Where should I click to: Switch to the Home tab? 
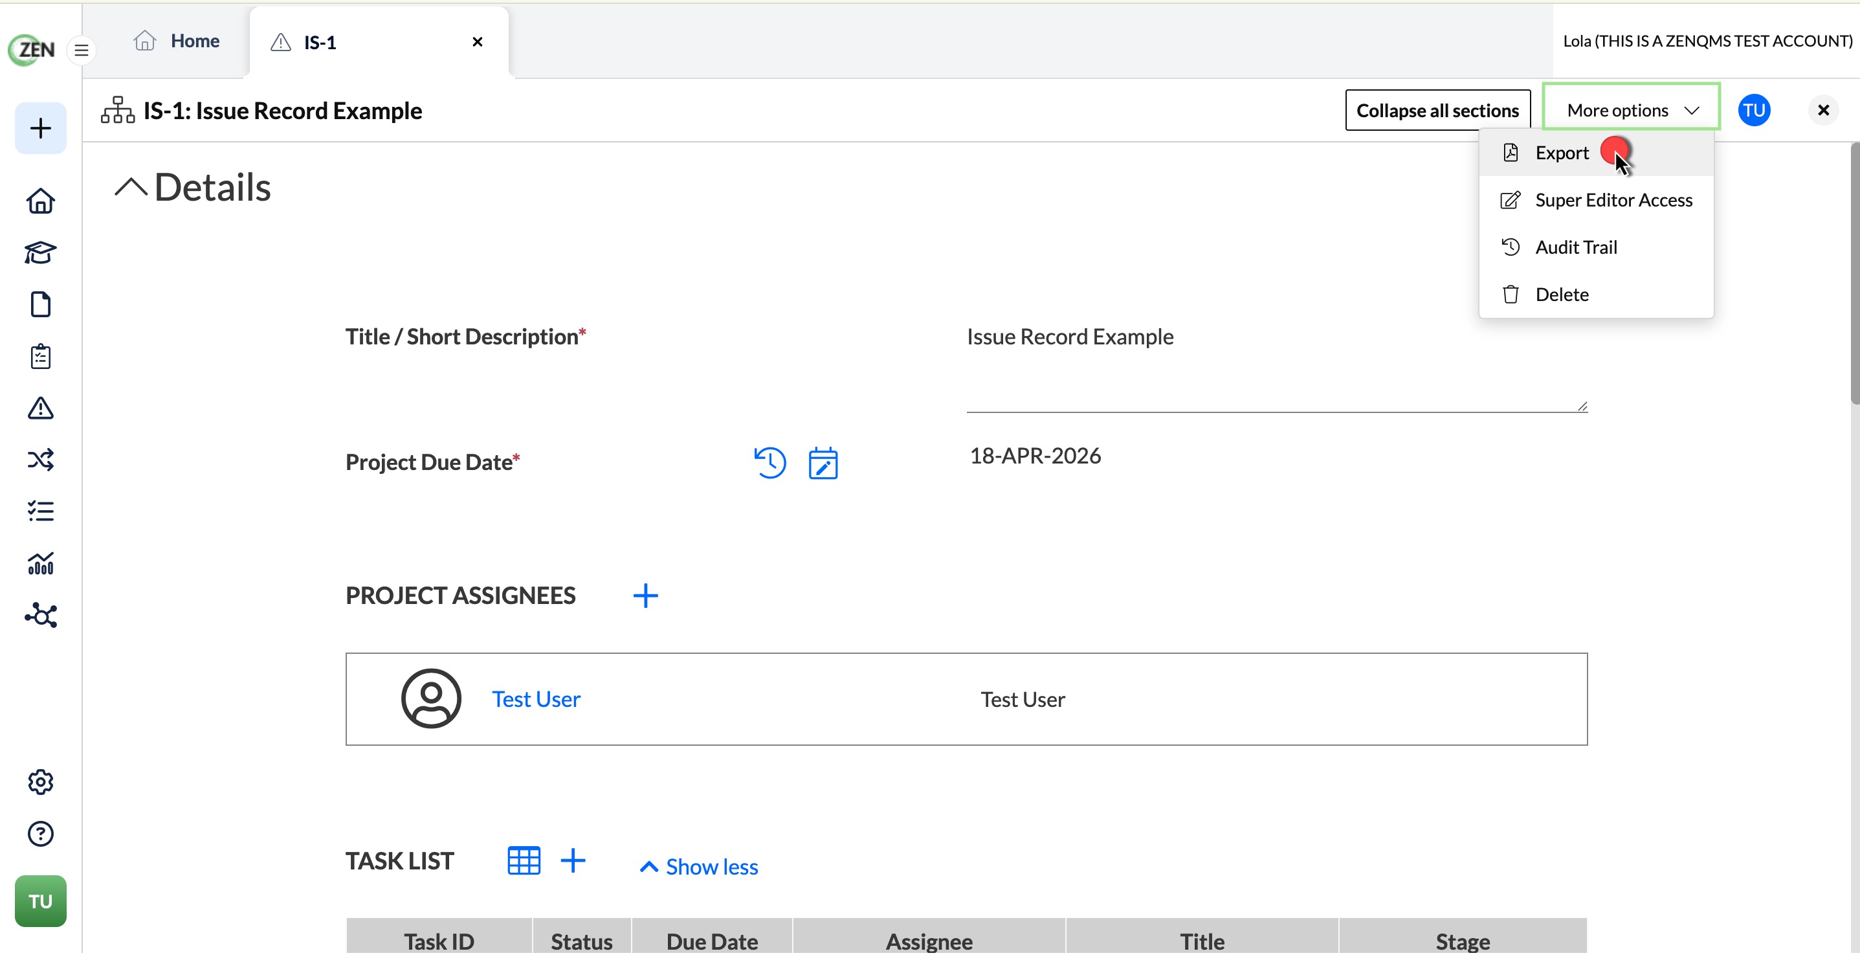point(176,41)
